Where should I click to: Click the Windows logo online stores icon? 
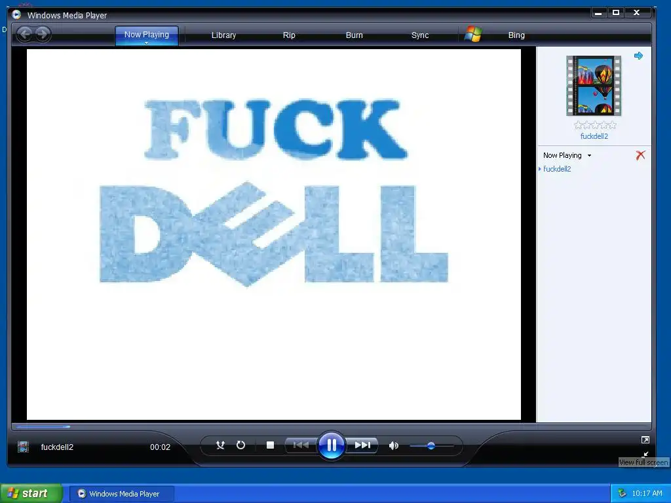(x=473, y=34)
